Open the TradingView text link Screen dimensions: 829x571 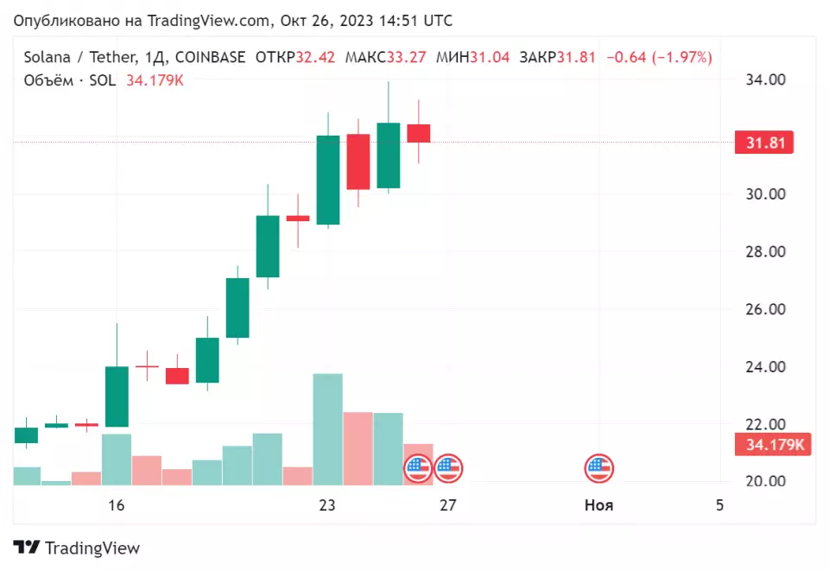(92, 548)
